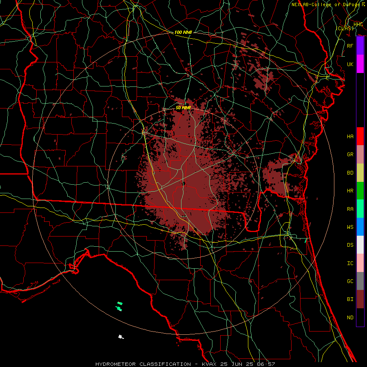Image resolution: width=367 pixels, height=367 pixels.
Task: Click the IC legend label
Action: point(350,263)
